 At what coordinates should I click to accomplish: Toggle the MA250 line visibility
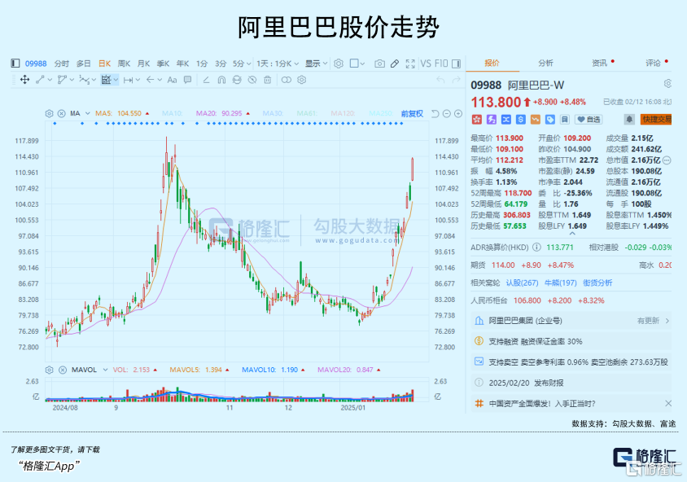381,113
